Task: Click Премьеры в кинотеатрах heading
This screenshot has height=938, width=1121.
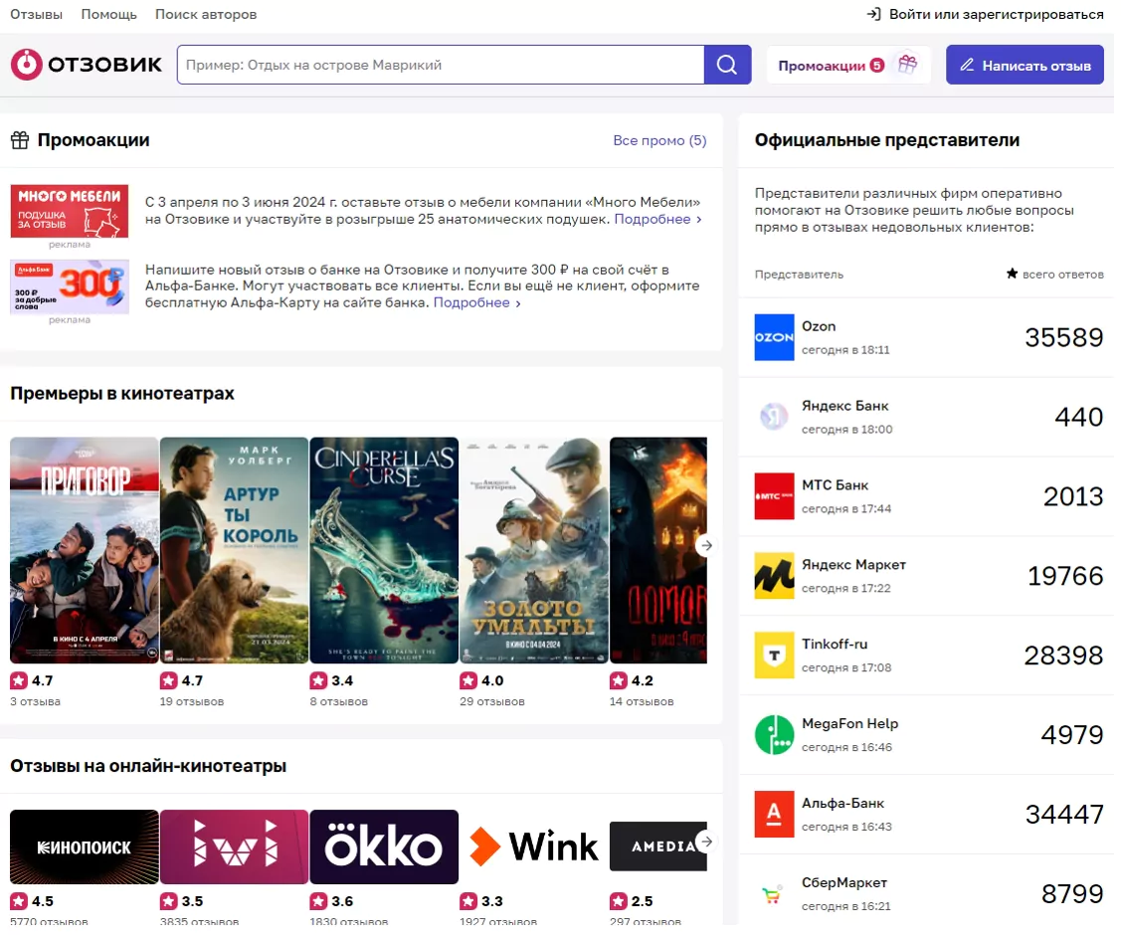Action: 123,396
